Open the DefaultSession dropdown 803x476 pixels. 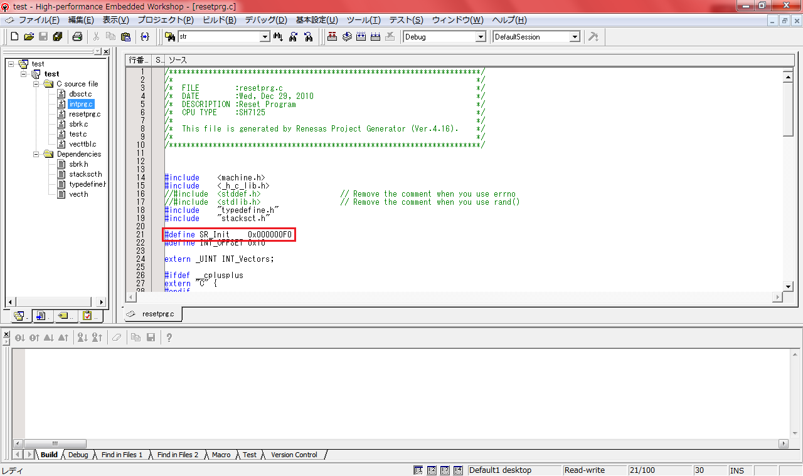tap(574, 37)
